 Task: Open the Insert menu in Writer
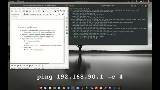23,8
